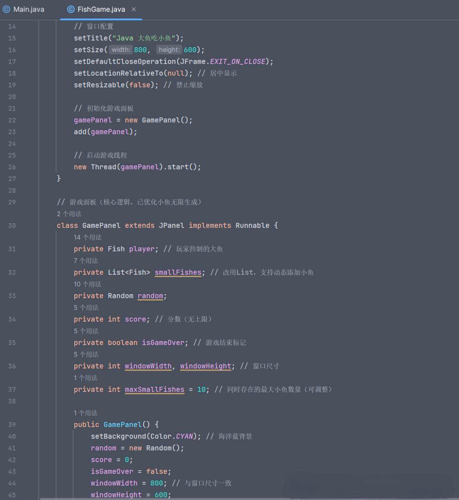The width and height of the screenshot is (459, 500).
Task: Show the "1 个用法" hint above maxSmallFishes
Action: (x=85, y=378)
